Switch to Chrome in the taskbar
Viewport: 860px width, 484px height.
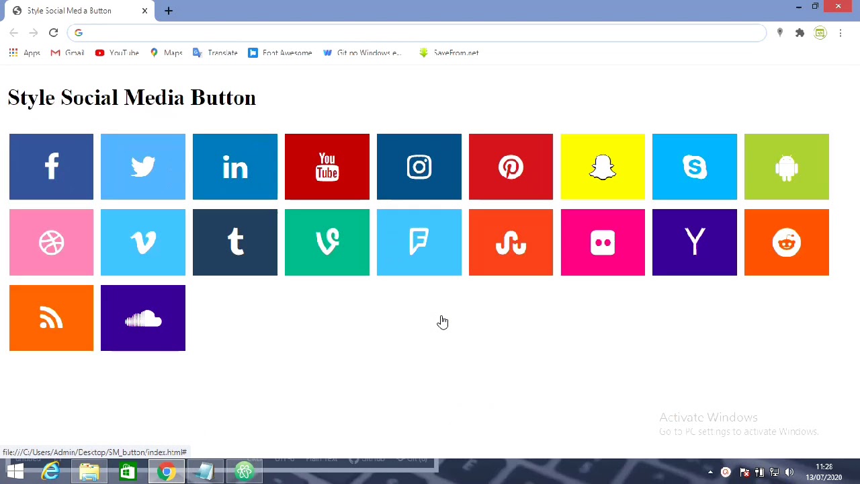167,472
